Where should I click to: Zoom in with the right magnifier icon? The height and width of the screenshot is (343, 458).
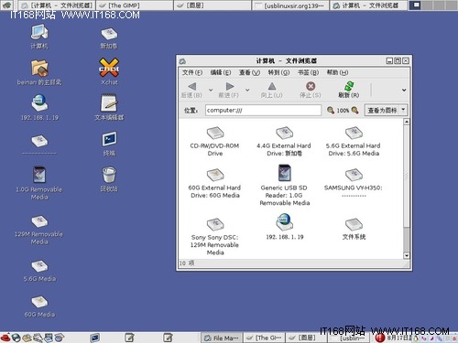pos(354,110)
